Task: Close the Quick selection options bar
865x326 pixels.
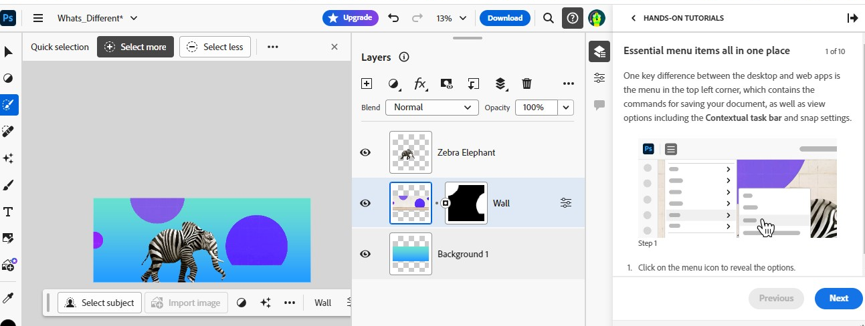Action: (334, 47)
